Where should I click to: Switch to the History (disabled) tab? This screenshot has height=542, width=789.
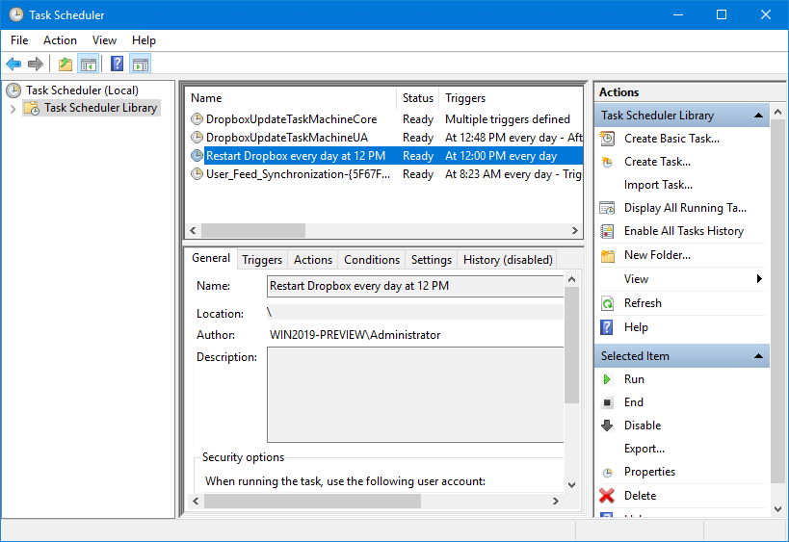[508, 260]
